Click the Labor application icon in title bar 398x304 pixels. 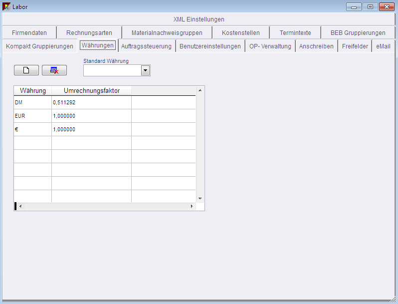pyautogui.click(x=7, y=6)
